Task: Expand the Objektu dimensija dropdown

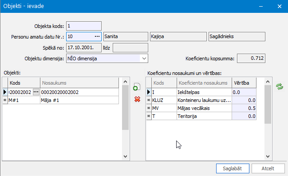Action: (x=144, y=59)
